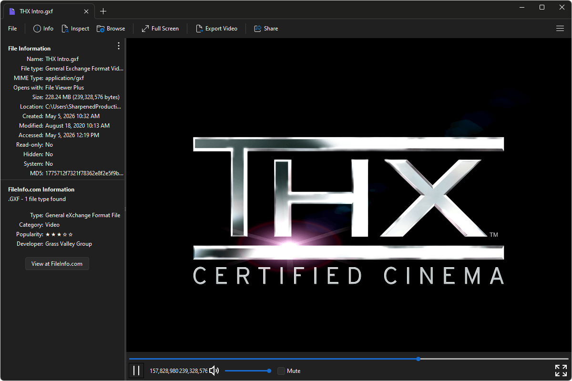Click the THX video frame
The height and width of the screenshot is (381, 572).
pyautogui.click(x=348, y=195)
